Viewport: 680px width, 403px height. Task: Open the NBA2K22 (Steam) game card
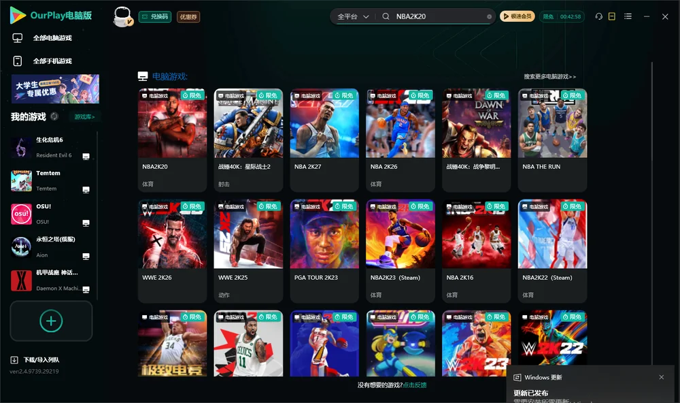tap(552, 251)
